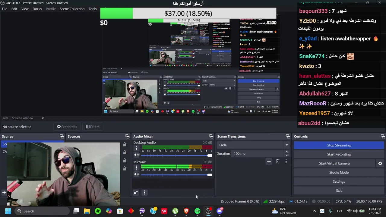Open the Edit menu
The image size is (386, 217).
(14, 9)
